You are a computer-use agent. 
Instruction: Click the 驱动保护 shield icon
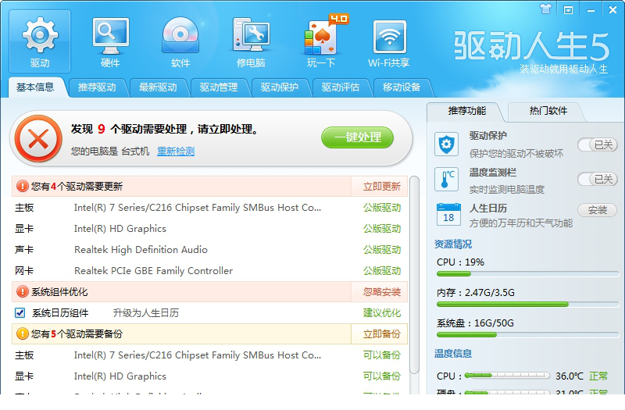click(446, 144)
